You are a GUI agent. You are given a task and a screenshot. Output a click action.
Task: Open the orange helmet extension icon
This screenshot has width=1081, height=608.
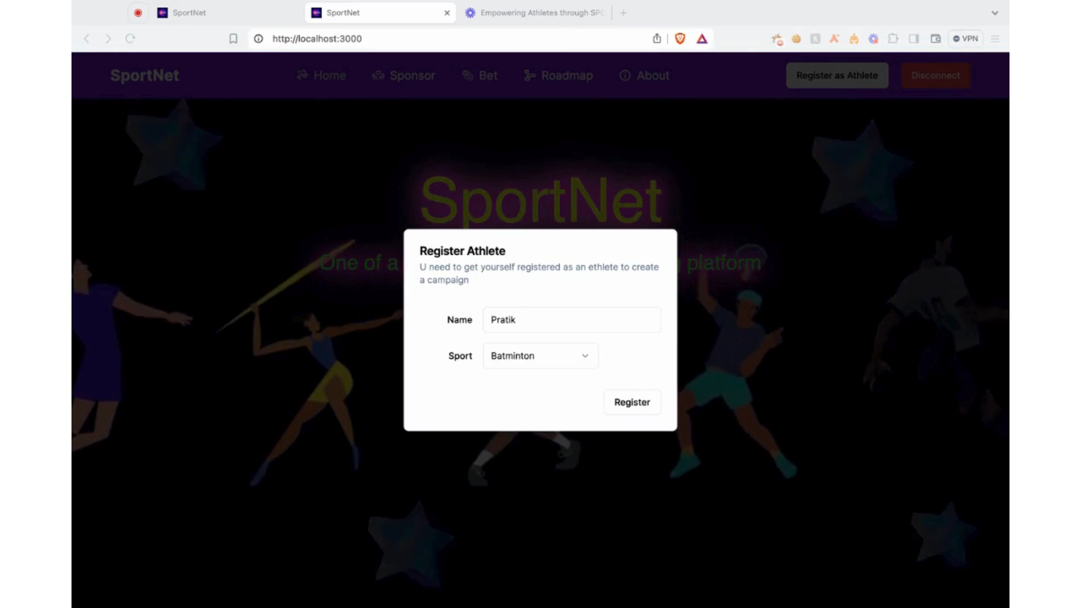(x=854, y=38)
